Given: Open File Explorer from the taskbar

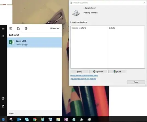Looking at the screenshot, I should coord(58,119).
